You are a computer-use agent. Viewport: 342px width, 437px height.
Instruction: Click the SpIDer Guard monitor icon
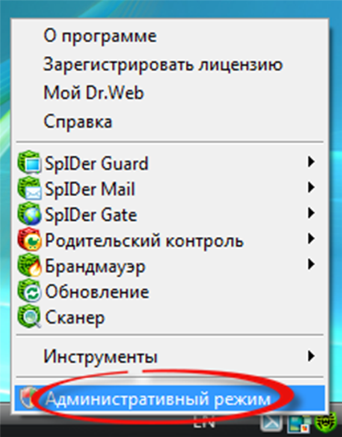pyautogui.click(x=29, y=162)
